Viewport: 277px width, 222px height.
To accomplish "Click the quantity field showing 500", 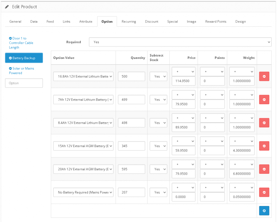I will [132, 76].
